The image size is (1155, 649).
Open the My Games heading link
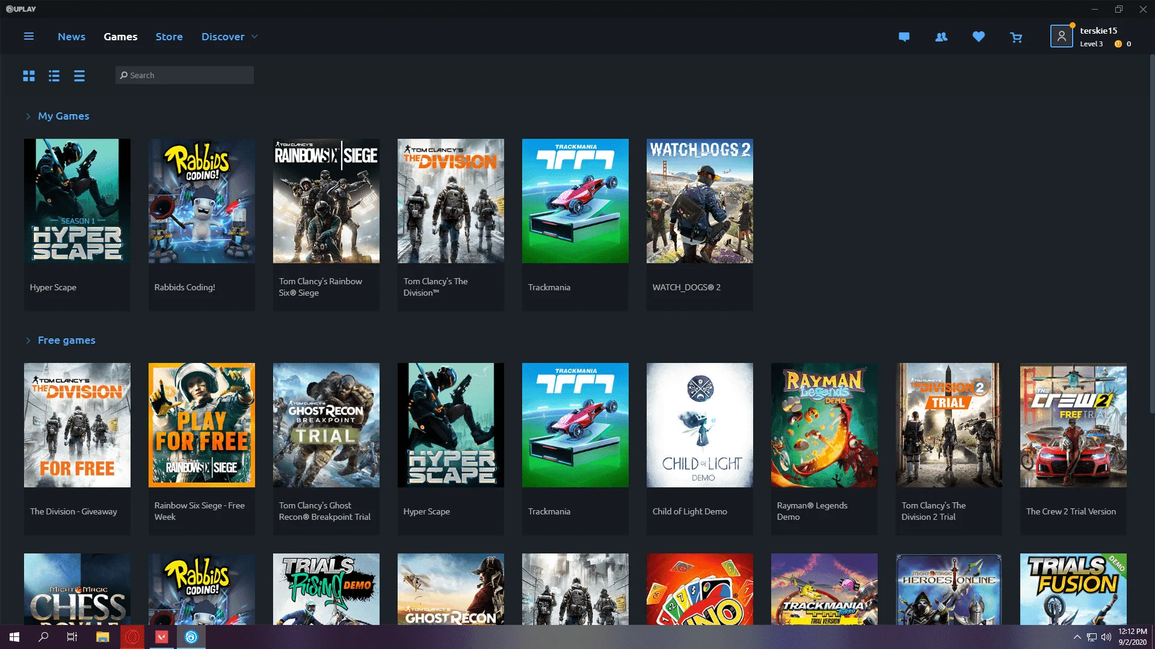tap(64, 116)
